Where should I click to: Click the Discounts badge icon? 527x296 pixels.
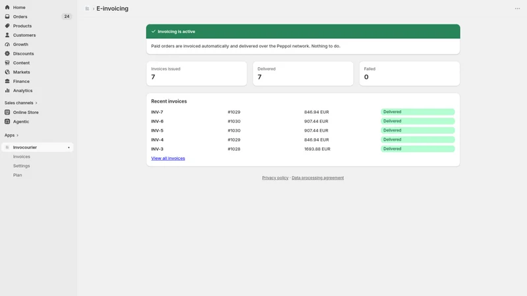[x=7, y=53]
